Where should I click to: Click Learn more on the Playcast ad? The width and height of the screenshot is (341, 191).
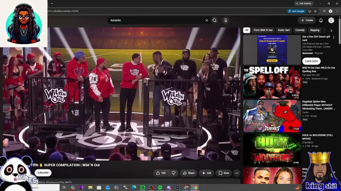click(311, 61)
